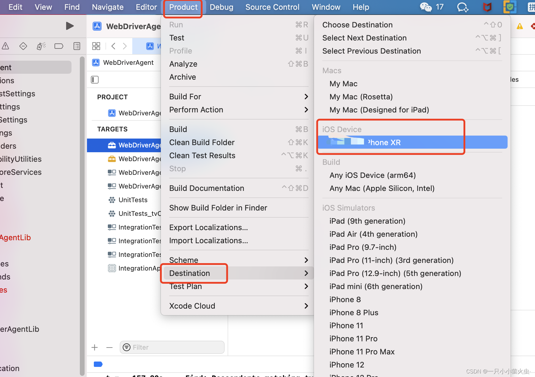Viewport: 535px width, 377px height.
Task: Select iPhone 8 Plus simulator
Action: pos(413,312)
